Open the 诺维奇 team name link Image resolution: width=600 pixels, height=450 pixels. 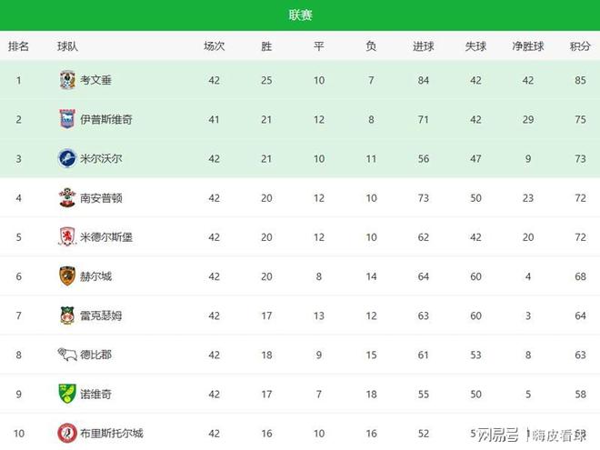[x=96, y=394]
